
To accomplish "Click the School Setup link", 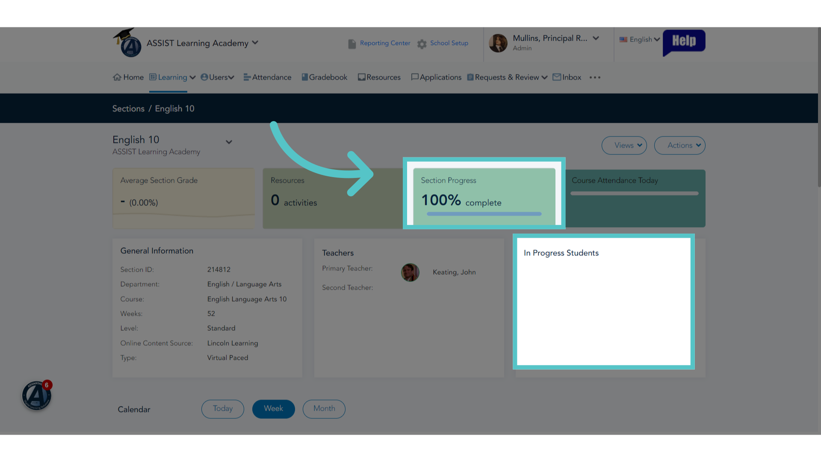I will coord(449,43).
